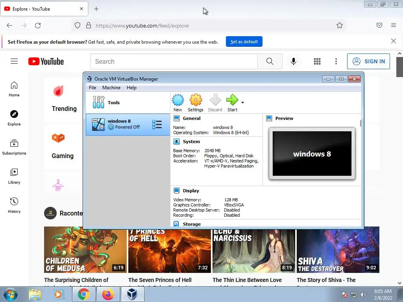Select Explore in YouTube sidebar
The image size is (403, 302).
[x=14, y=118]
